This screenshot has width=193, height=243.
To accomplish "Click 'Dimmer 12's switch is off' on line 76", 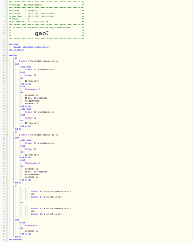I will coord(46,214).
